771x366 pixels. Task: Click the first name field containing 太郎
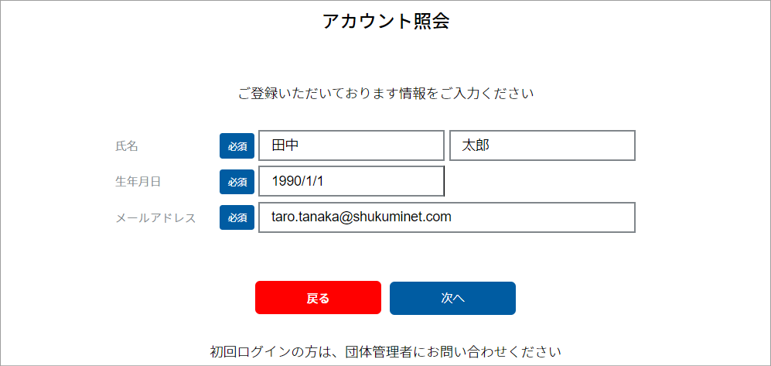pos(542,145)
